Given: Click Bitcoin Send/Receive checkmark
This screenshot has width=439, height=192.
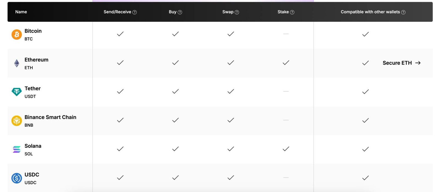Looking at the screenshot, I should pyautogui.click(x=120, y=34).
